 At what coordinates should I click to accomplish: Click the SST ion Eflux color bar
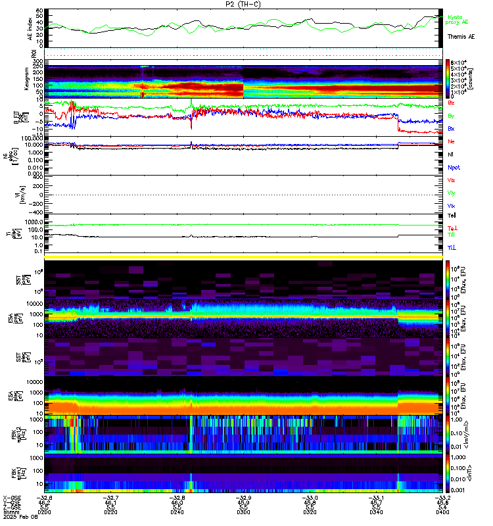coord(448,280)
